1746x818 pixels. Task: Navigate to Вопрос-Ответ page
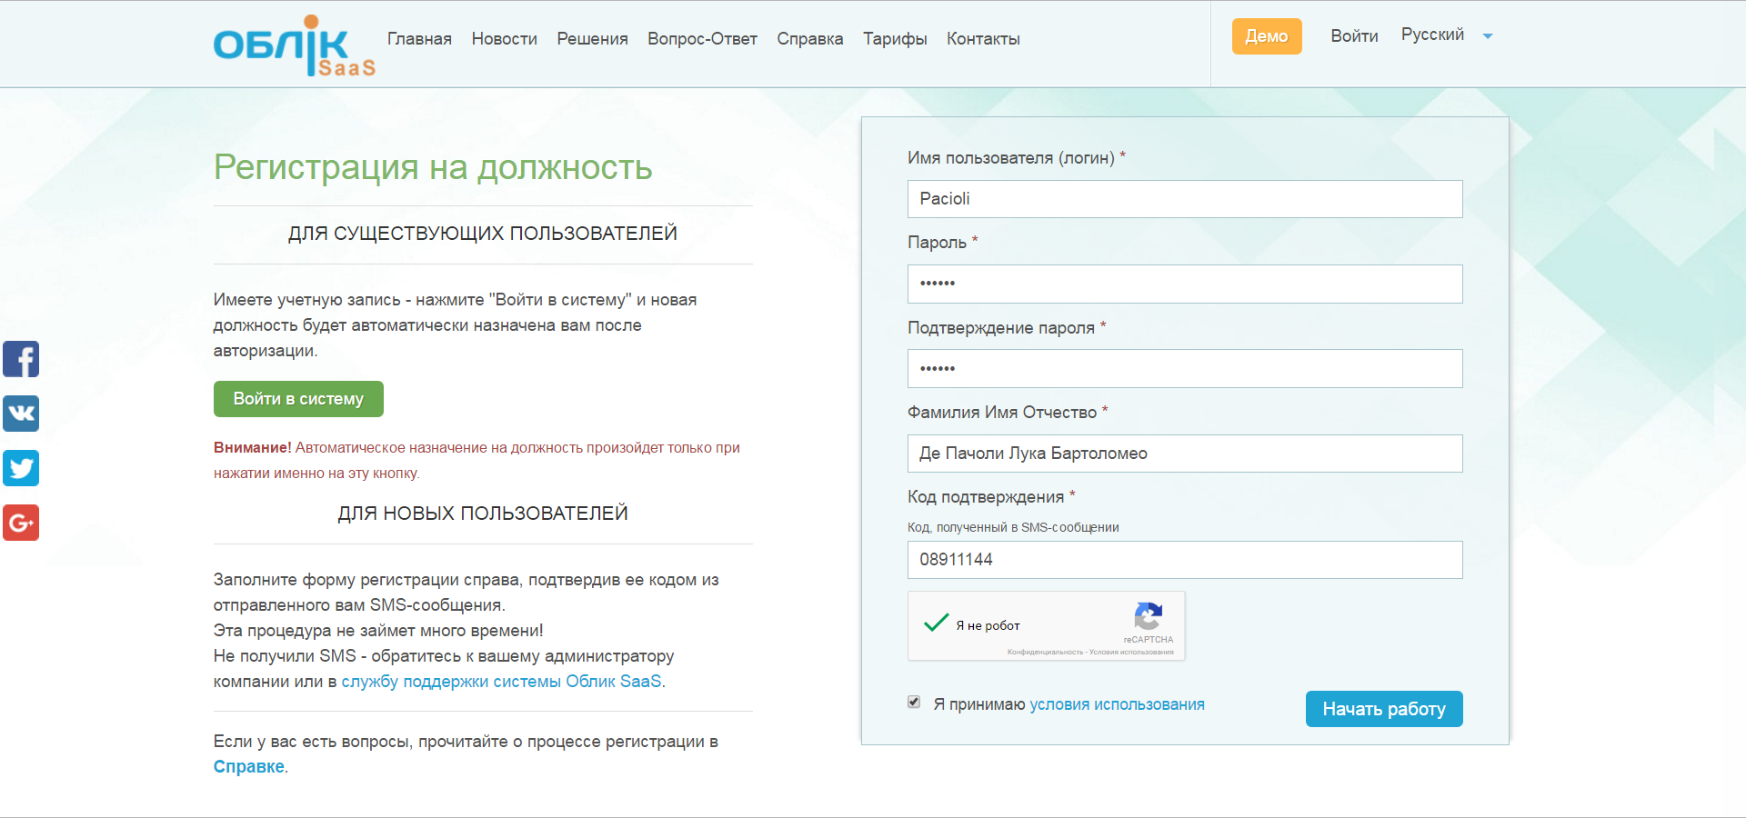coord(702,39)
